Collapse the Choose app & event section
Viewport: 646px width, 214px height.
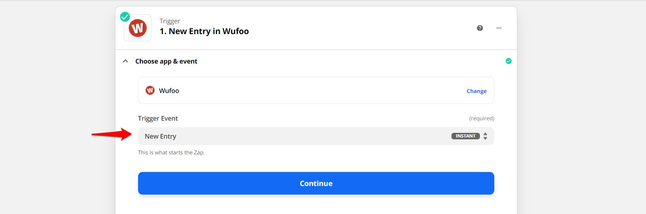pos(125,61)
